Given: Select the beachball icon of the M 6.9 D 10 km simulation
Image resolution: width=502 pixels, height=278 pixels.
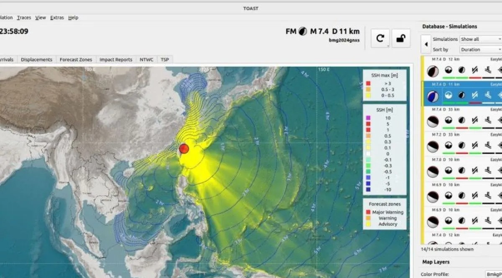Looking at the screenshot, I should (433, 196).
